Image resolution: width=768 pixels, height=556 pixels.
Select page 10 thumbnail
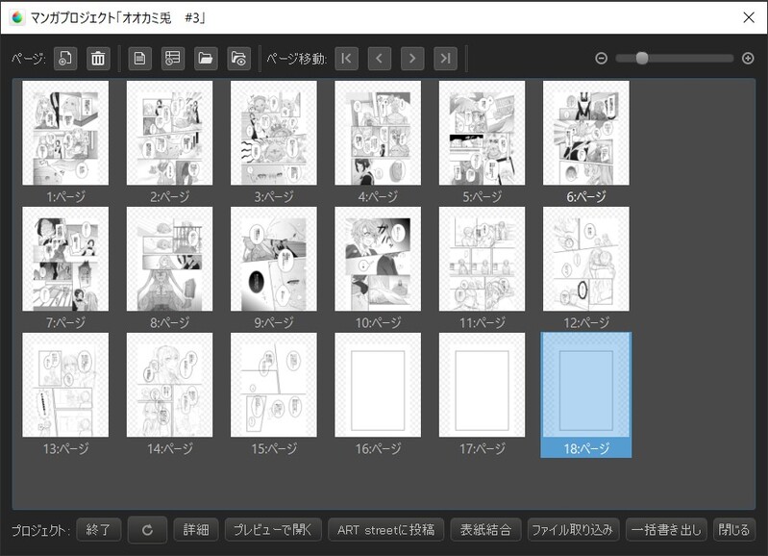coord(378,259)
